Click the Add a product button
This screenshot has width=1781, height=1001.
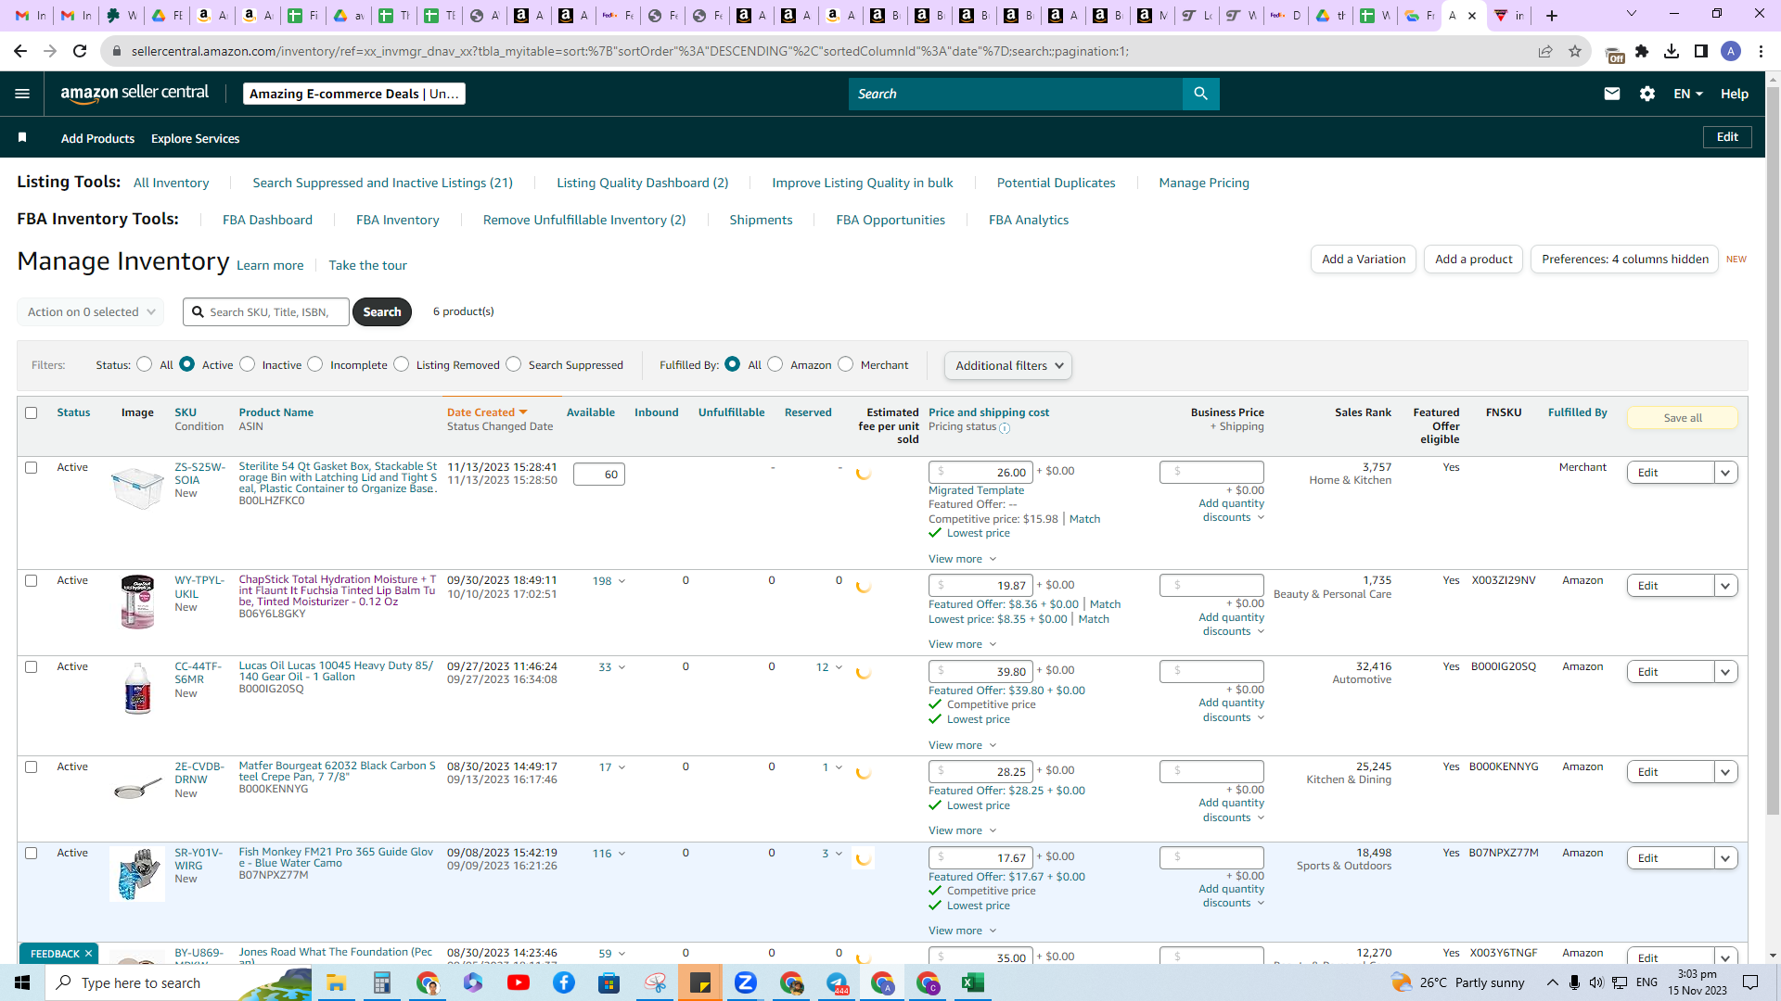tap(1473, 260)
